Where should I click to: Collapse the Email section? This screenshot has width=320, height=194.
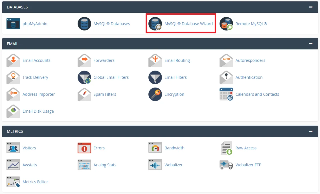[x=311, y=44]
